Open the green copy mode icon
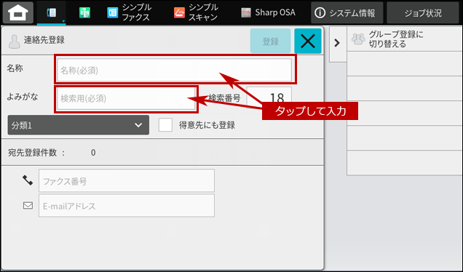Viewport: 463px width, 272px height. coord(84,13)
